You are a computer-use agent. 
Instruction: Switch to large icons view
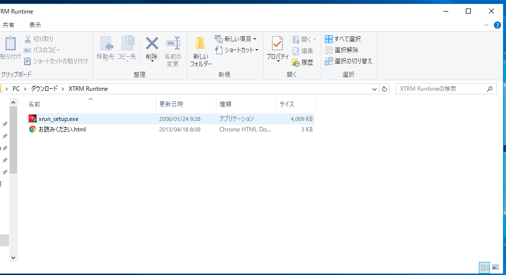(496, 268)
